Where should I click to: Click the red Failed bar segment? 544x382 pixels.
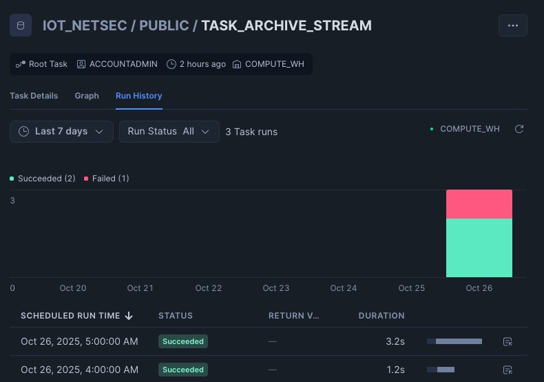(x=479, y=204)
